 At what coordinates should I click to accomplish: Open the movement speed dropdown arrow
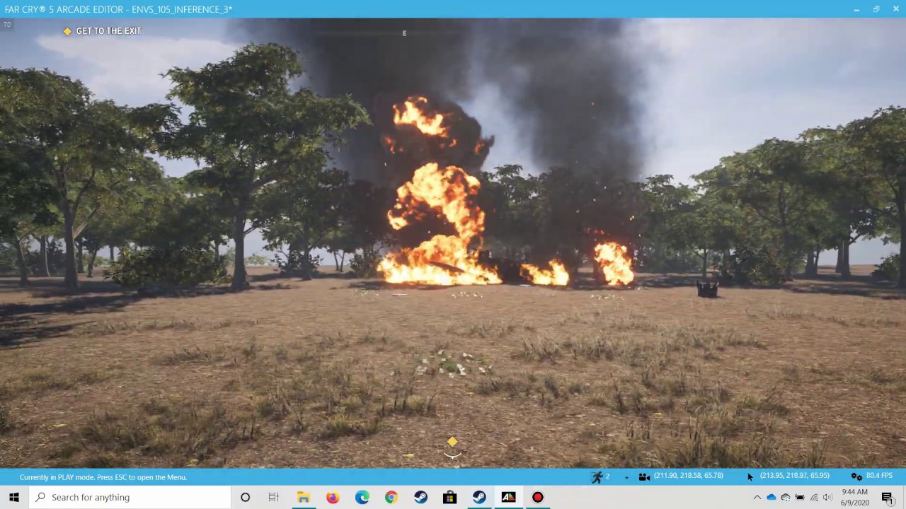(626, 478)
